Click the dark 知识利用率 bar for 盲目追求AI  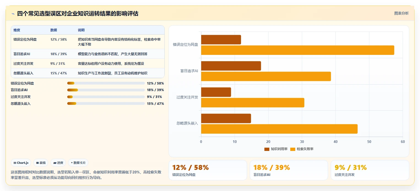(231, 66)
